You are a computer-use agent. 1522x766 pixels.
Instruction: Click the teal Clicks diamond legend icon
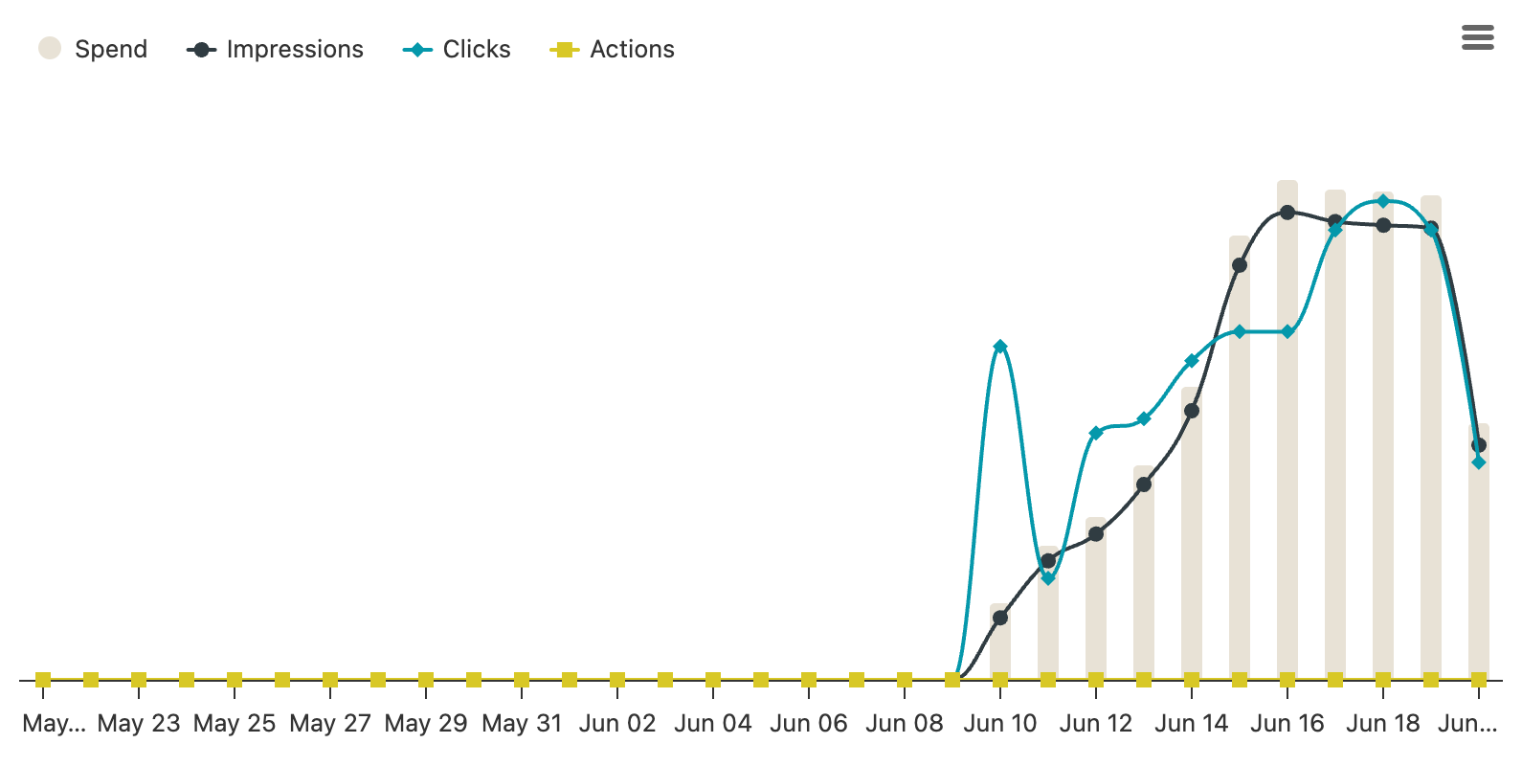(417, 50)
